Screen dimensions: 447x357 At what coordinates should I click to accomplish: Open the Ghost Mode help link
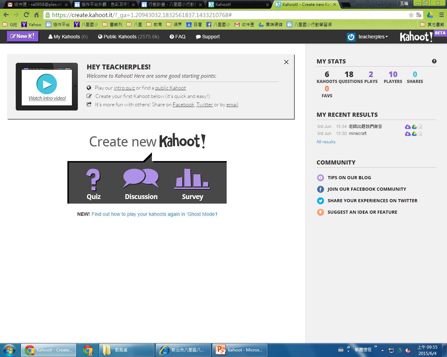154,214
